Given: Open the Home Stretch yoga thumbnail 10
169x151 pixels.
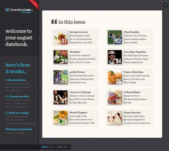Looking at the screenshot, I should [115, 118].
